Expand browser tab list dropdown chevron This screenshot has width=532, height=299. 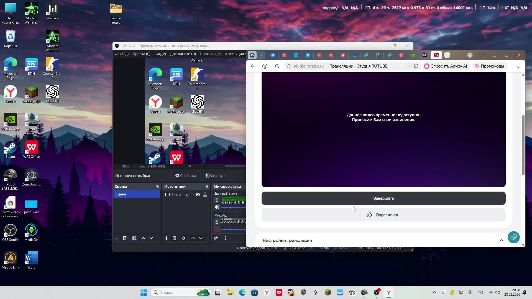pyautogui.click(x=261, y=55)
